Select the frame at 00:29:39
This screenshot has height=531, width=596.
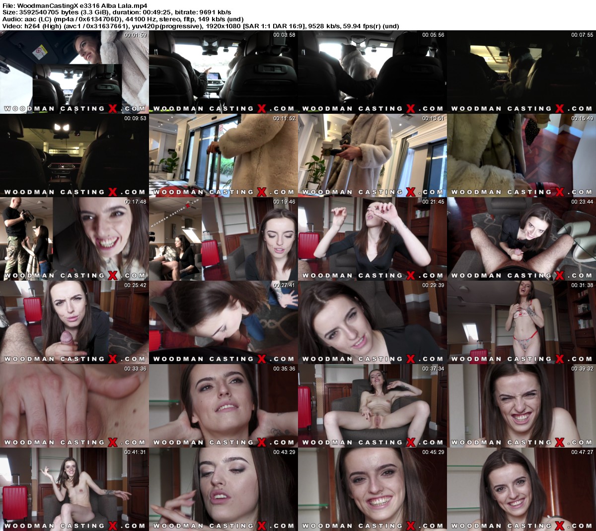(x=372, y=322)
